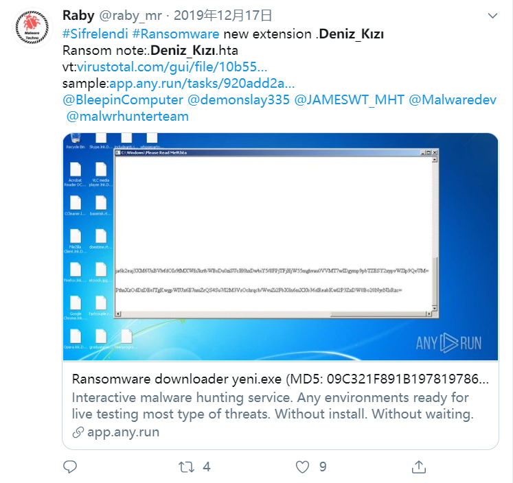Click the link chain icon beside app.any.run

click(x=78, y=432)
